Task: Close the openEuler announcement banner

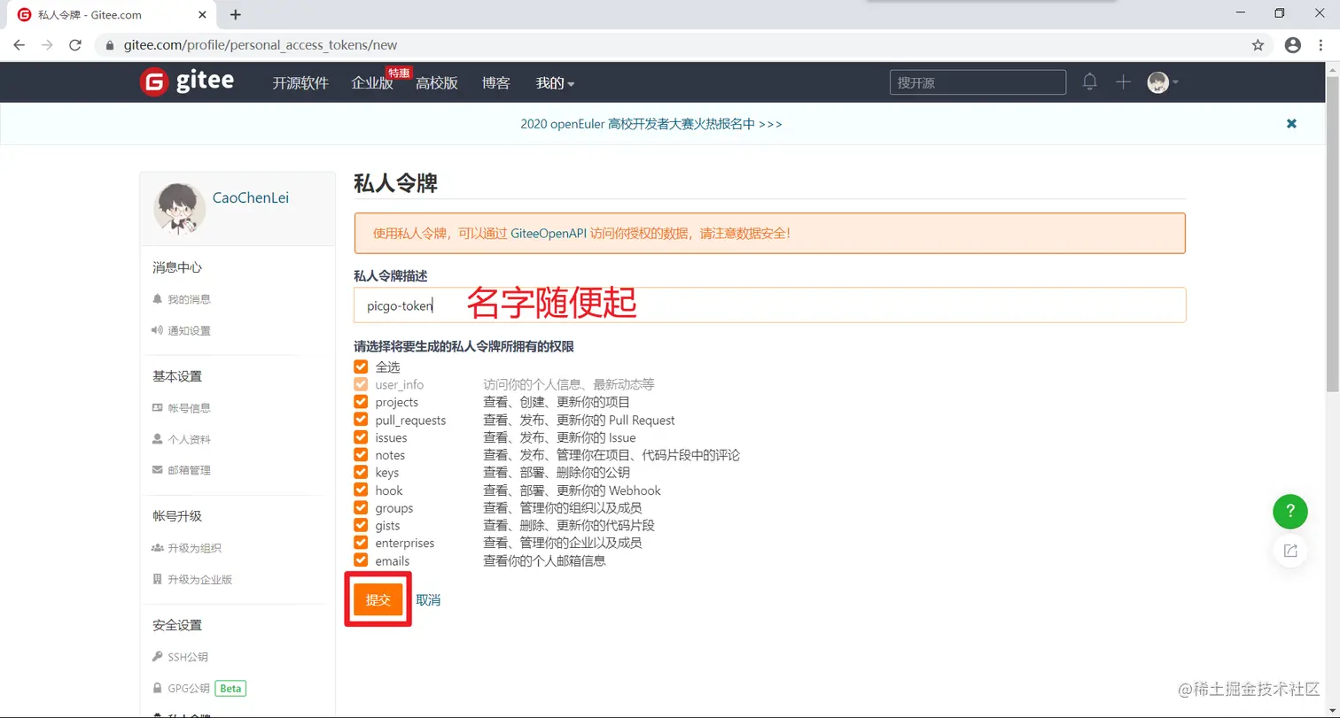Action: [x=1291, y=124]
